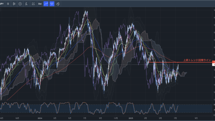
Task: Click the 2024 label on time axis
Action: point(40,118)
